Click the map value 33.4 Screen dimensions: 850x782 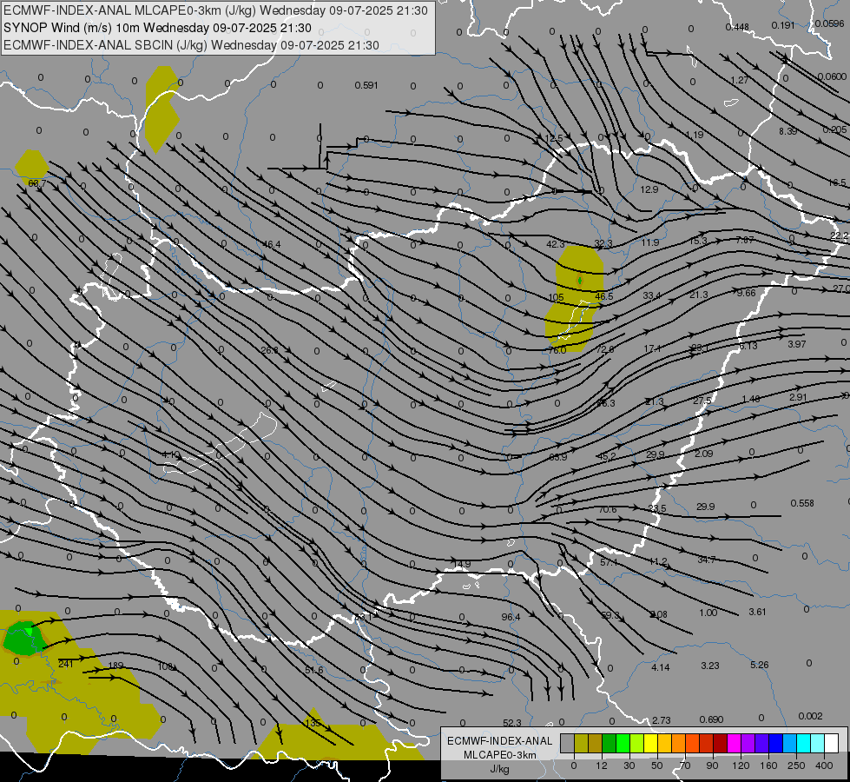click(x=651, y=295)
